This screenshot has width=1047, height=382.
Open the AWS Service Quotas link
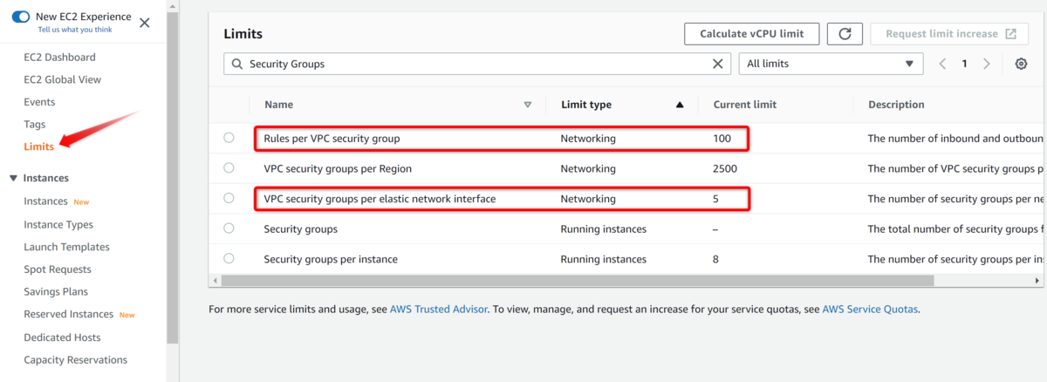point(870,309)
